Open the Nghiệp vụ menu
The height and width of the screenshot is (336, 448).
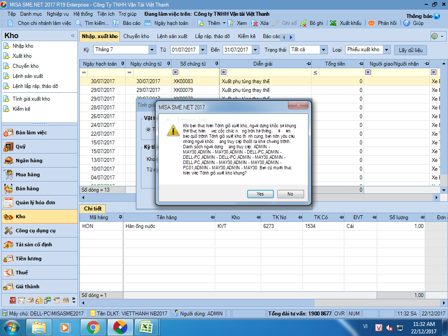point(58,14)
